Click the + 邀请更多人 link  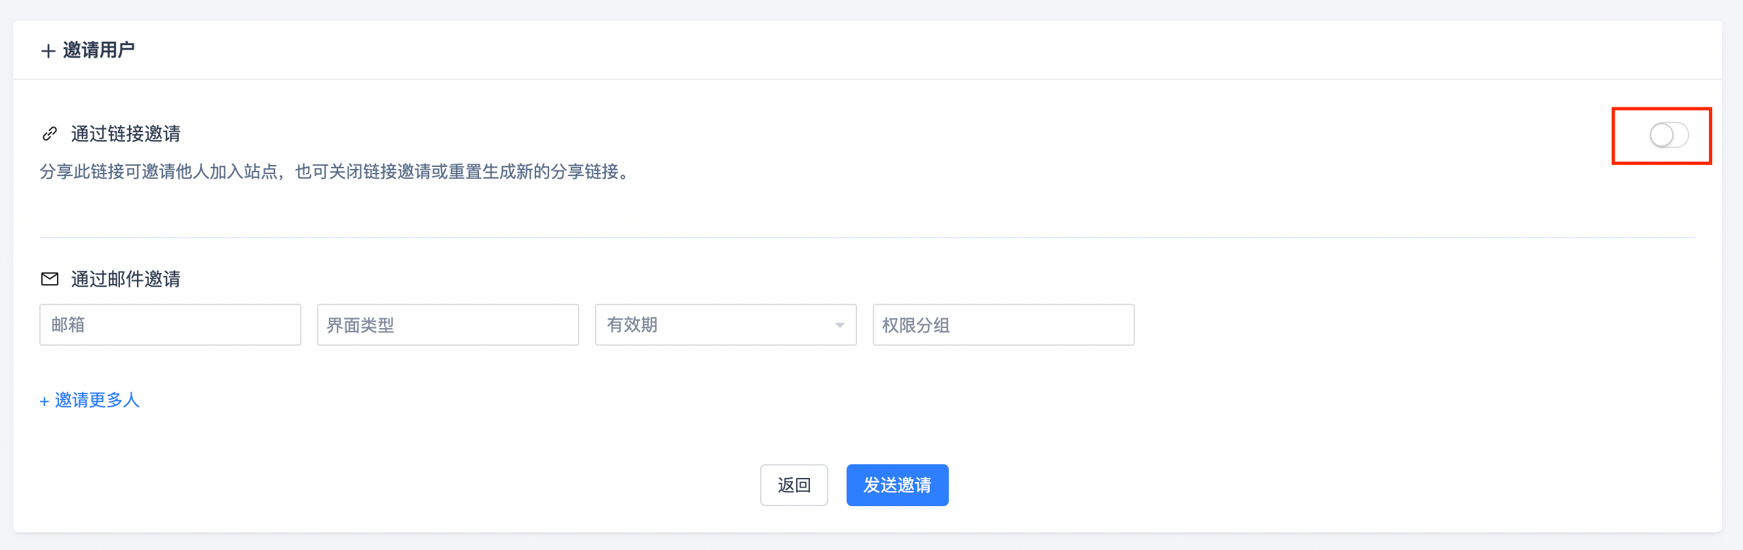point(90,401)
